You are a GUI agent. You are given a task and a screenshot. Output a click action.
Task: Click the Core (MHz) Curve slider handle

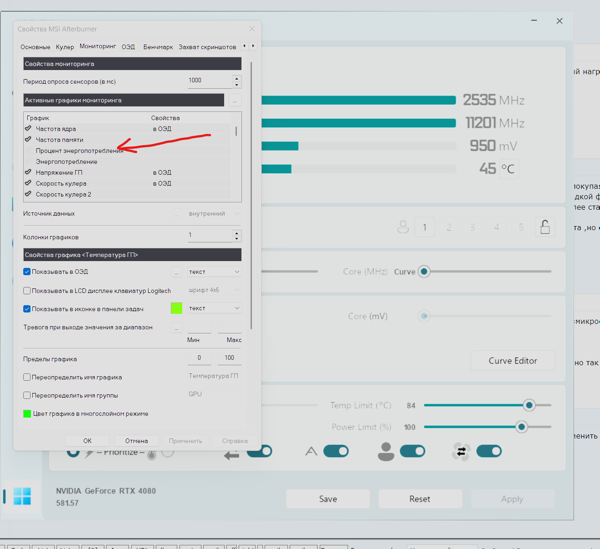click(x=424, y=272)
